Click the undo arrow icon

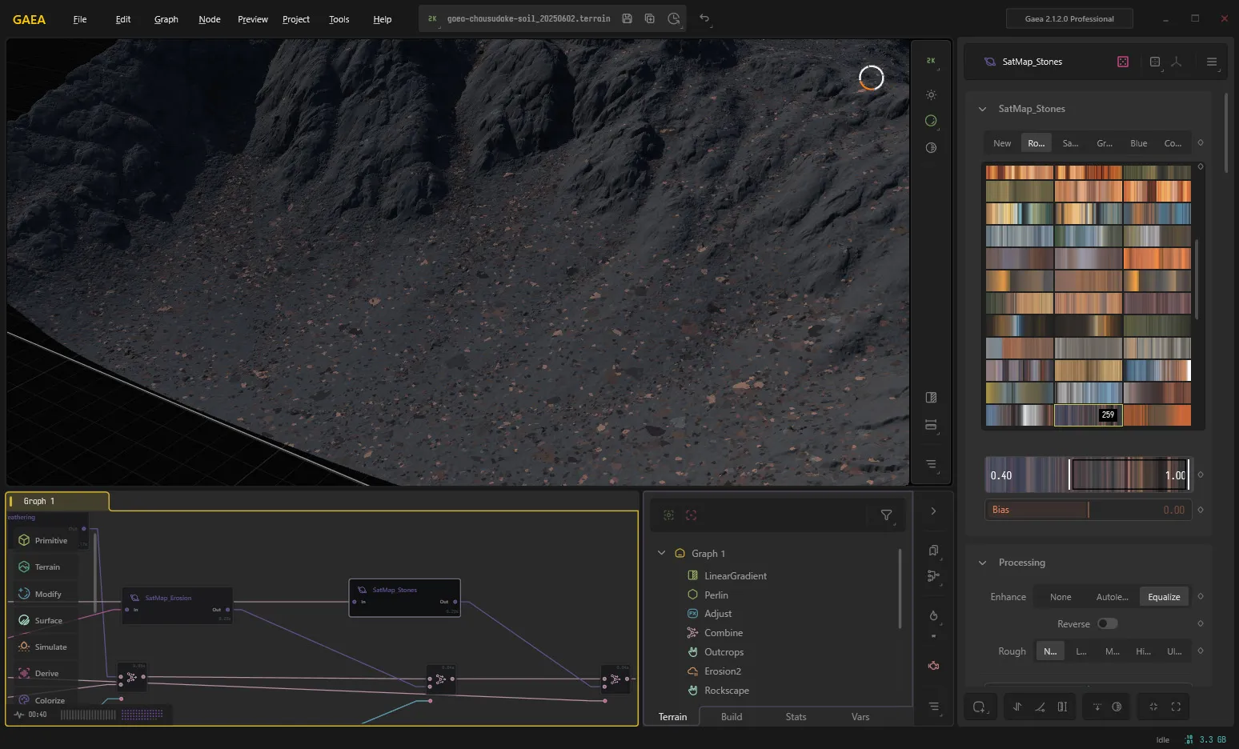coord(704,18)
